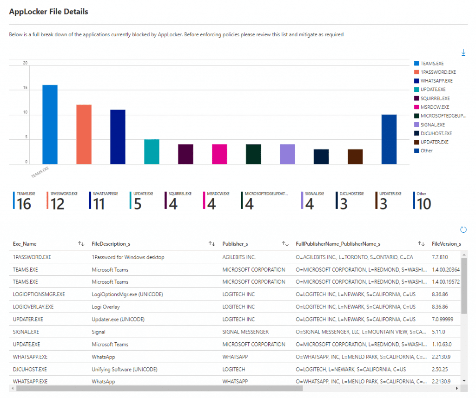Click the vertical table scrollbar thumb

pos(464,286)
